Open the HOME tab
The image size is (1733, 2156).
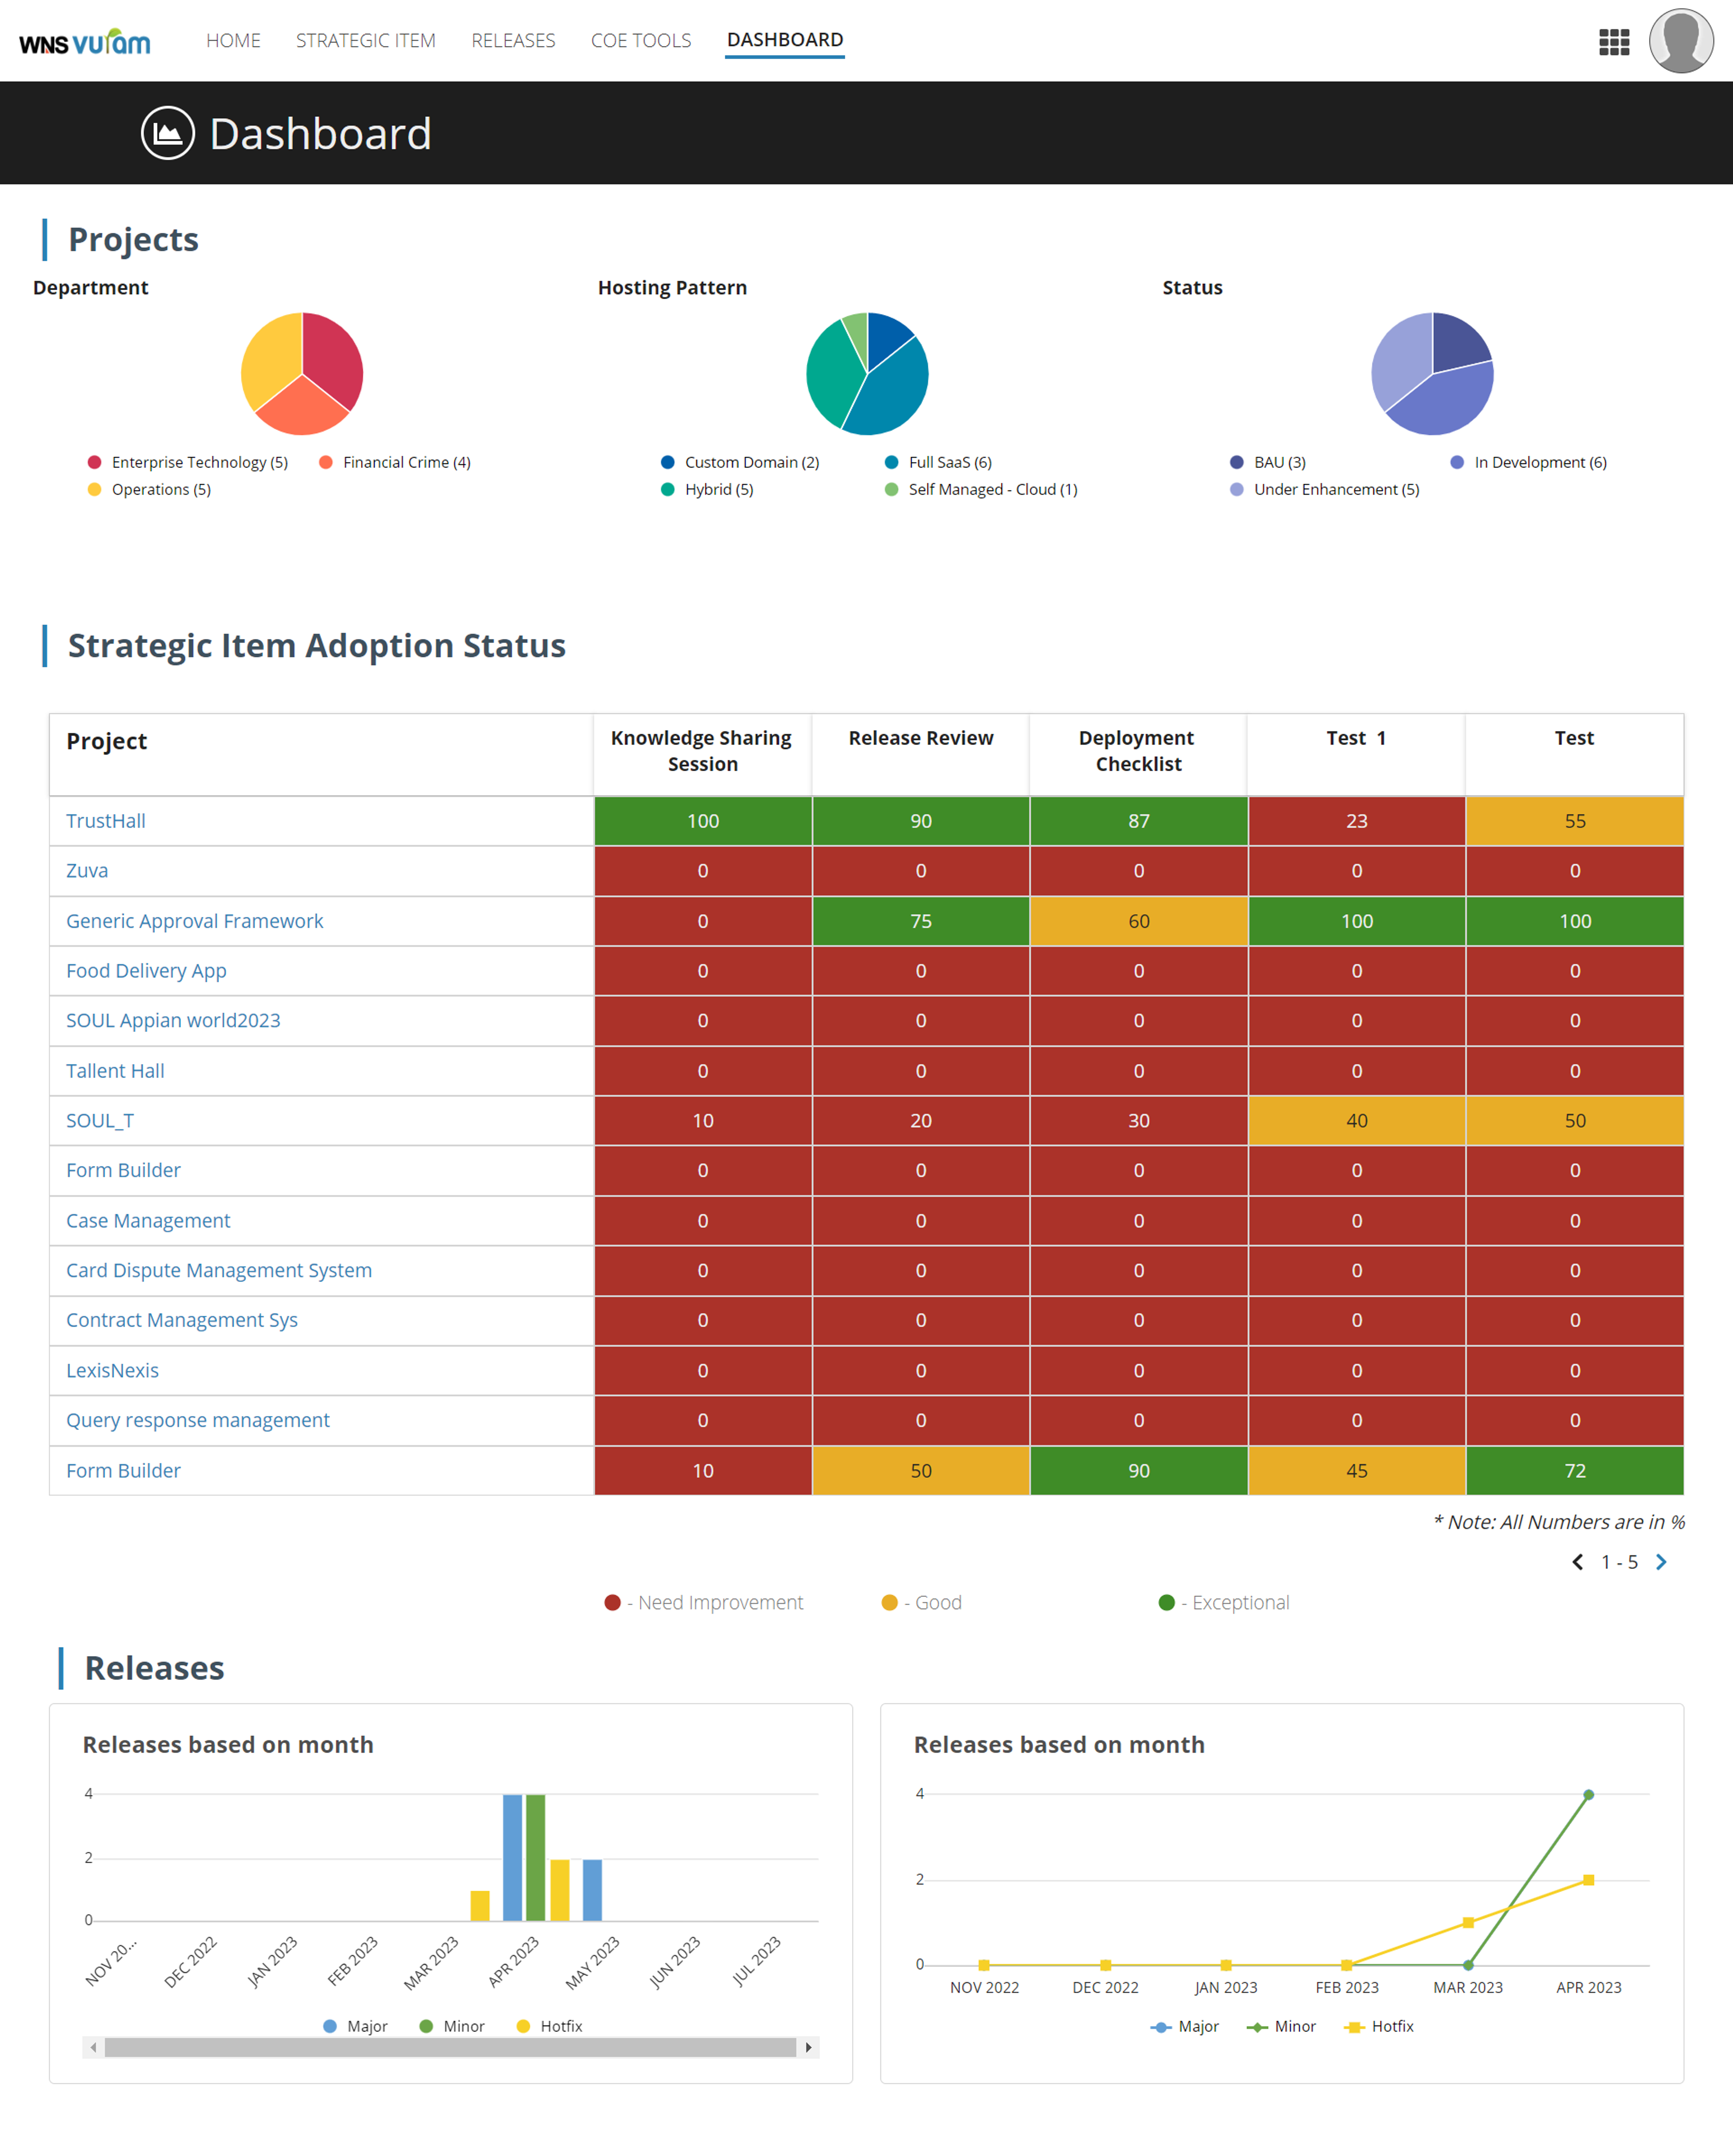(233, 40)
